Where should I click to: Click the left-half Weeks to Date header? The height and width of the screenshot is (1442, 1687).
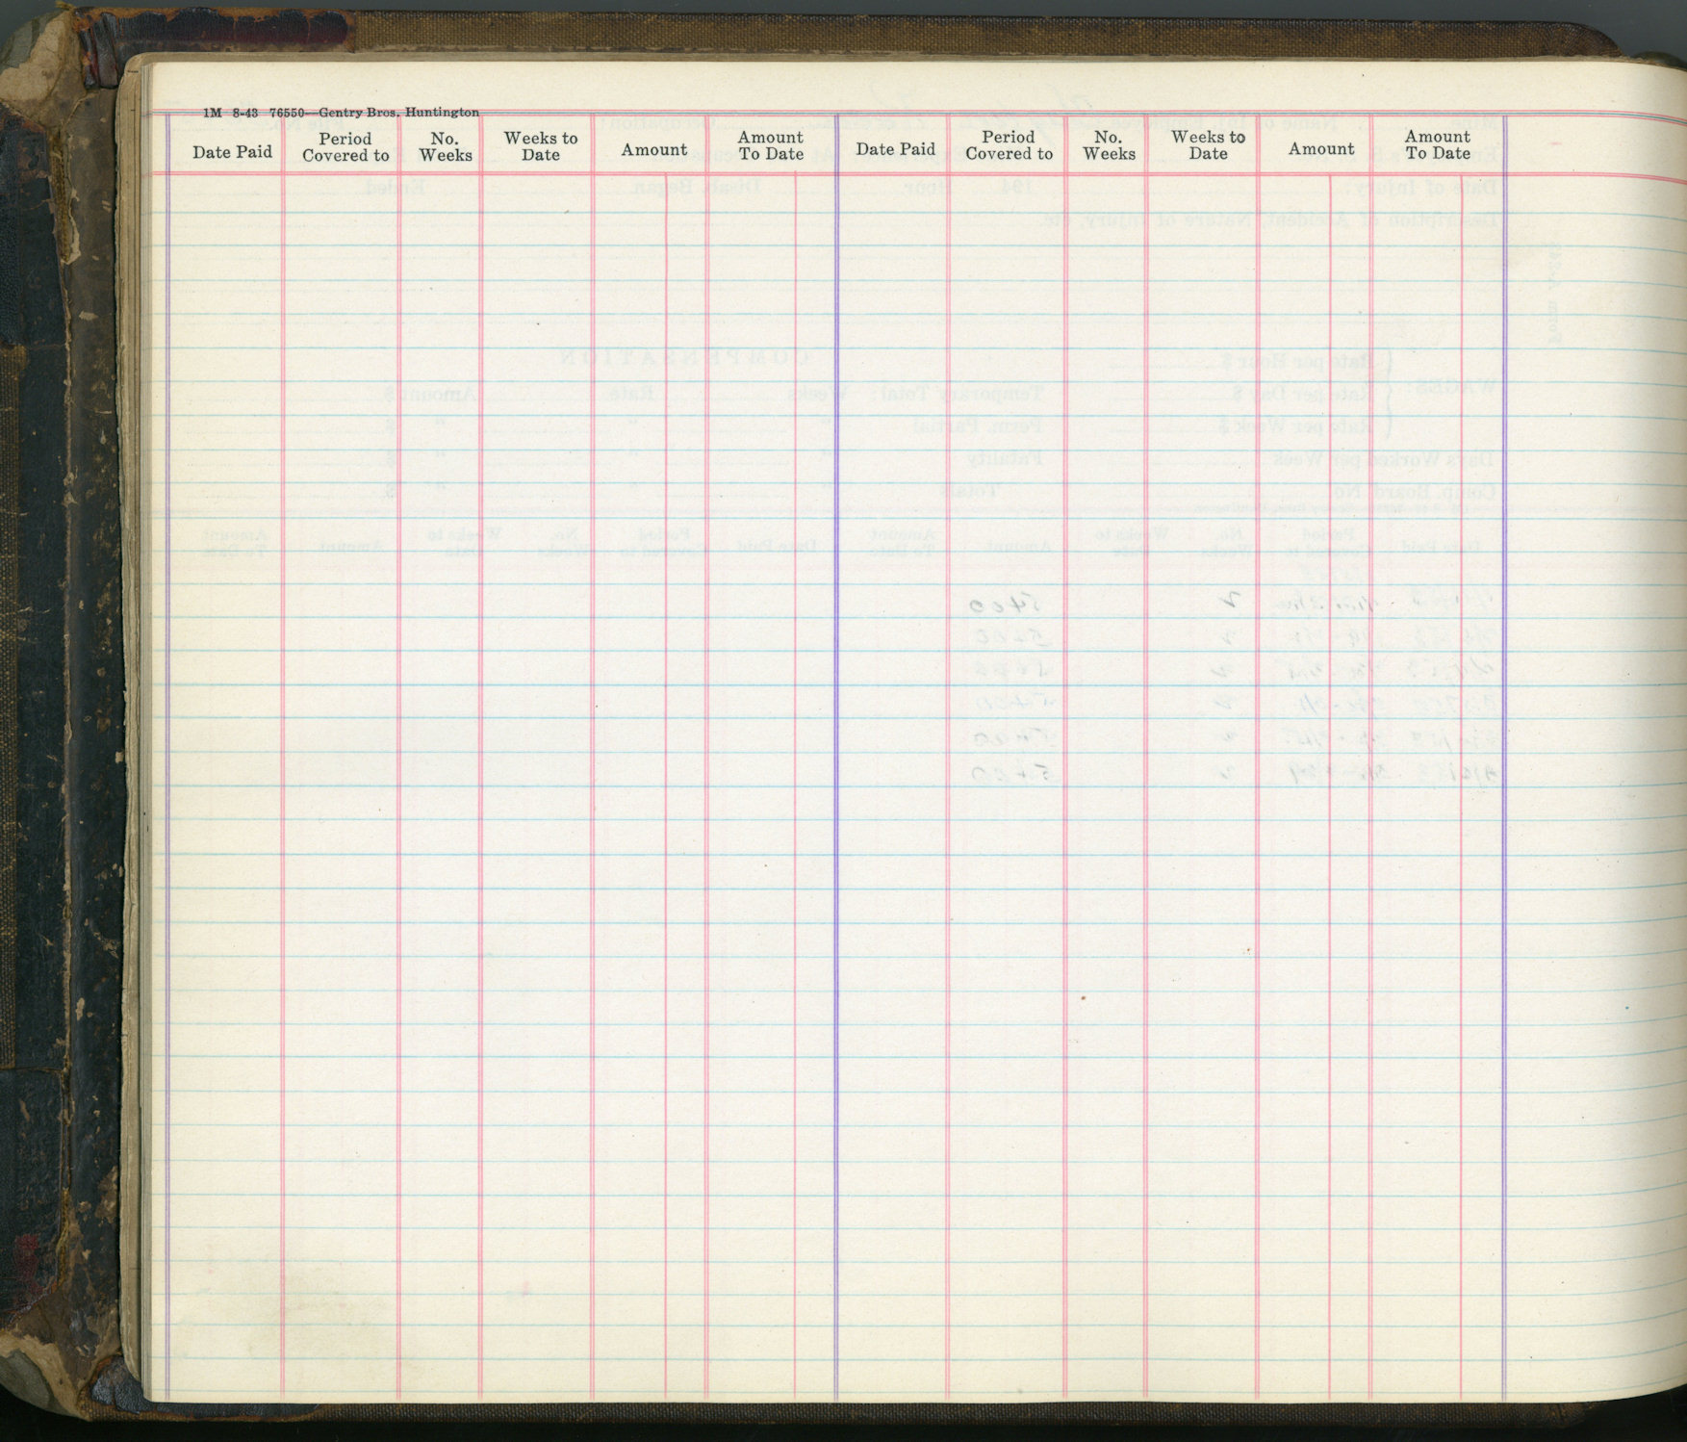[540, 146]
